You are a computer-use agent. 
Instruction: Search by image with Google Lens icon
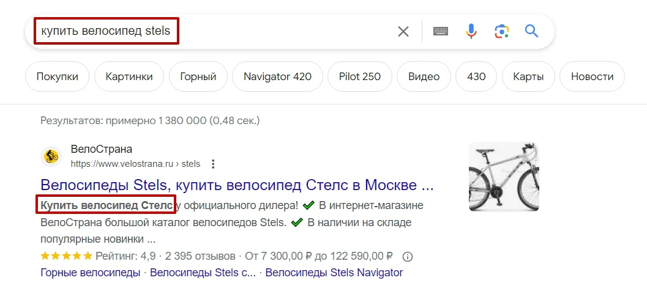click(501, 31)
